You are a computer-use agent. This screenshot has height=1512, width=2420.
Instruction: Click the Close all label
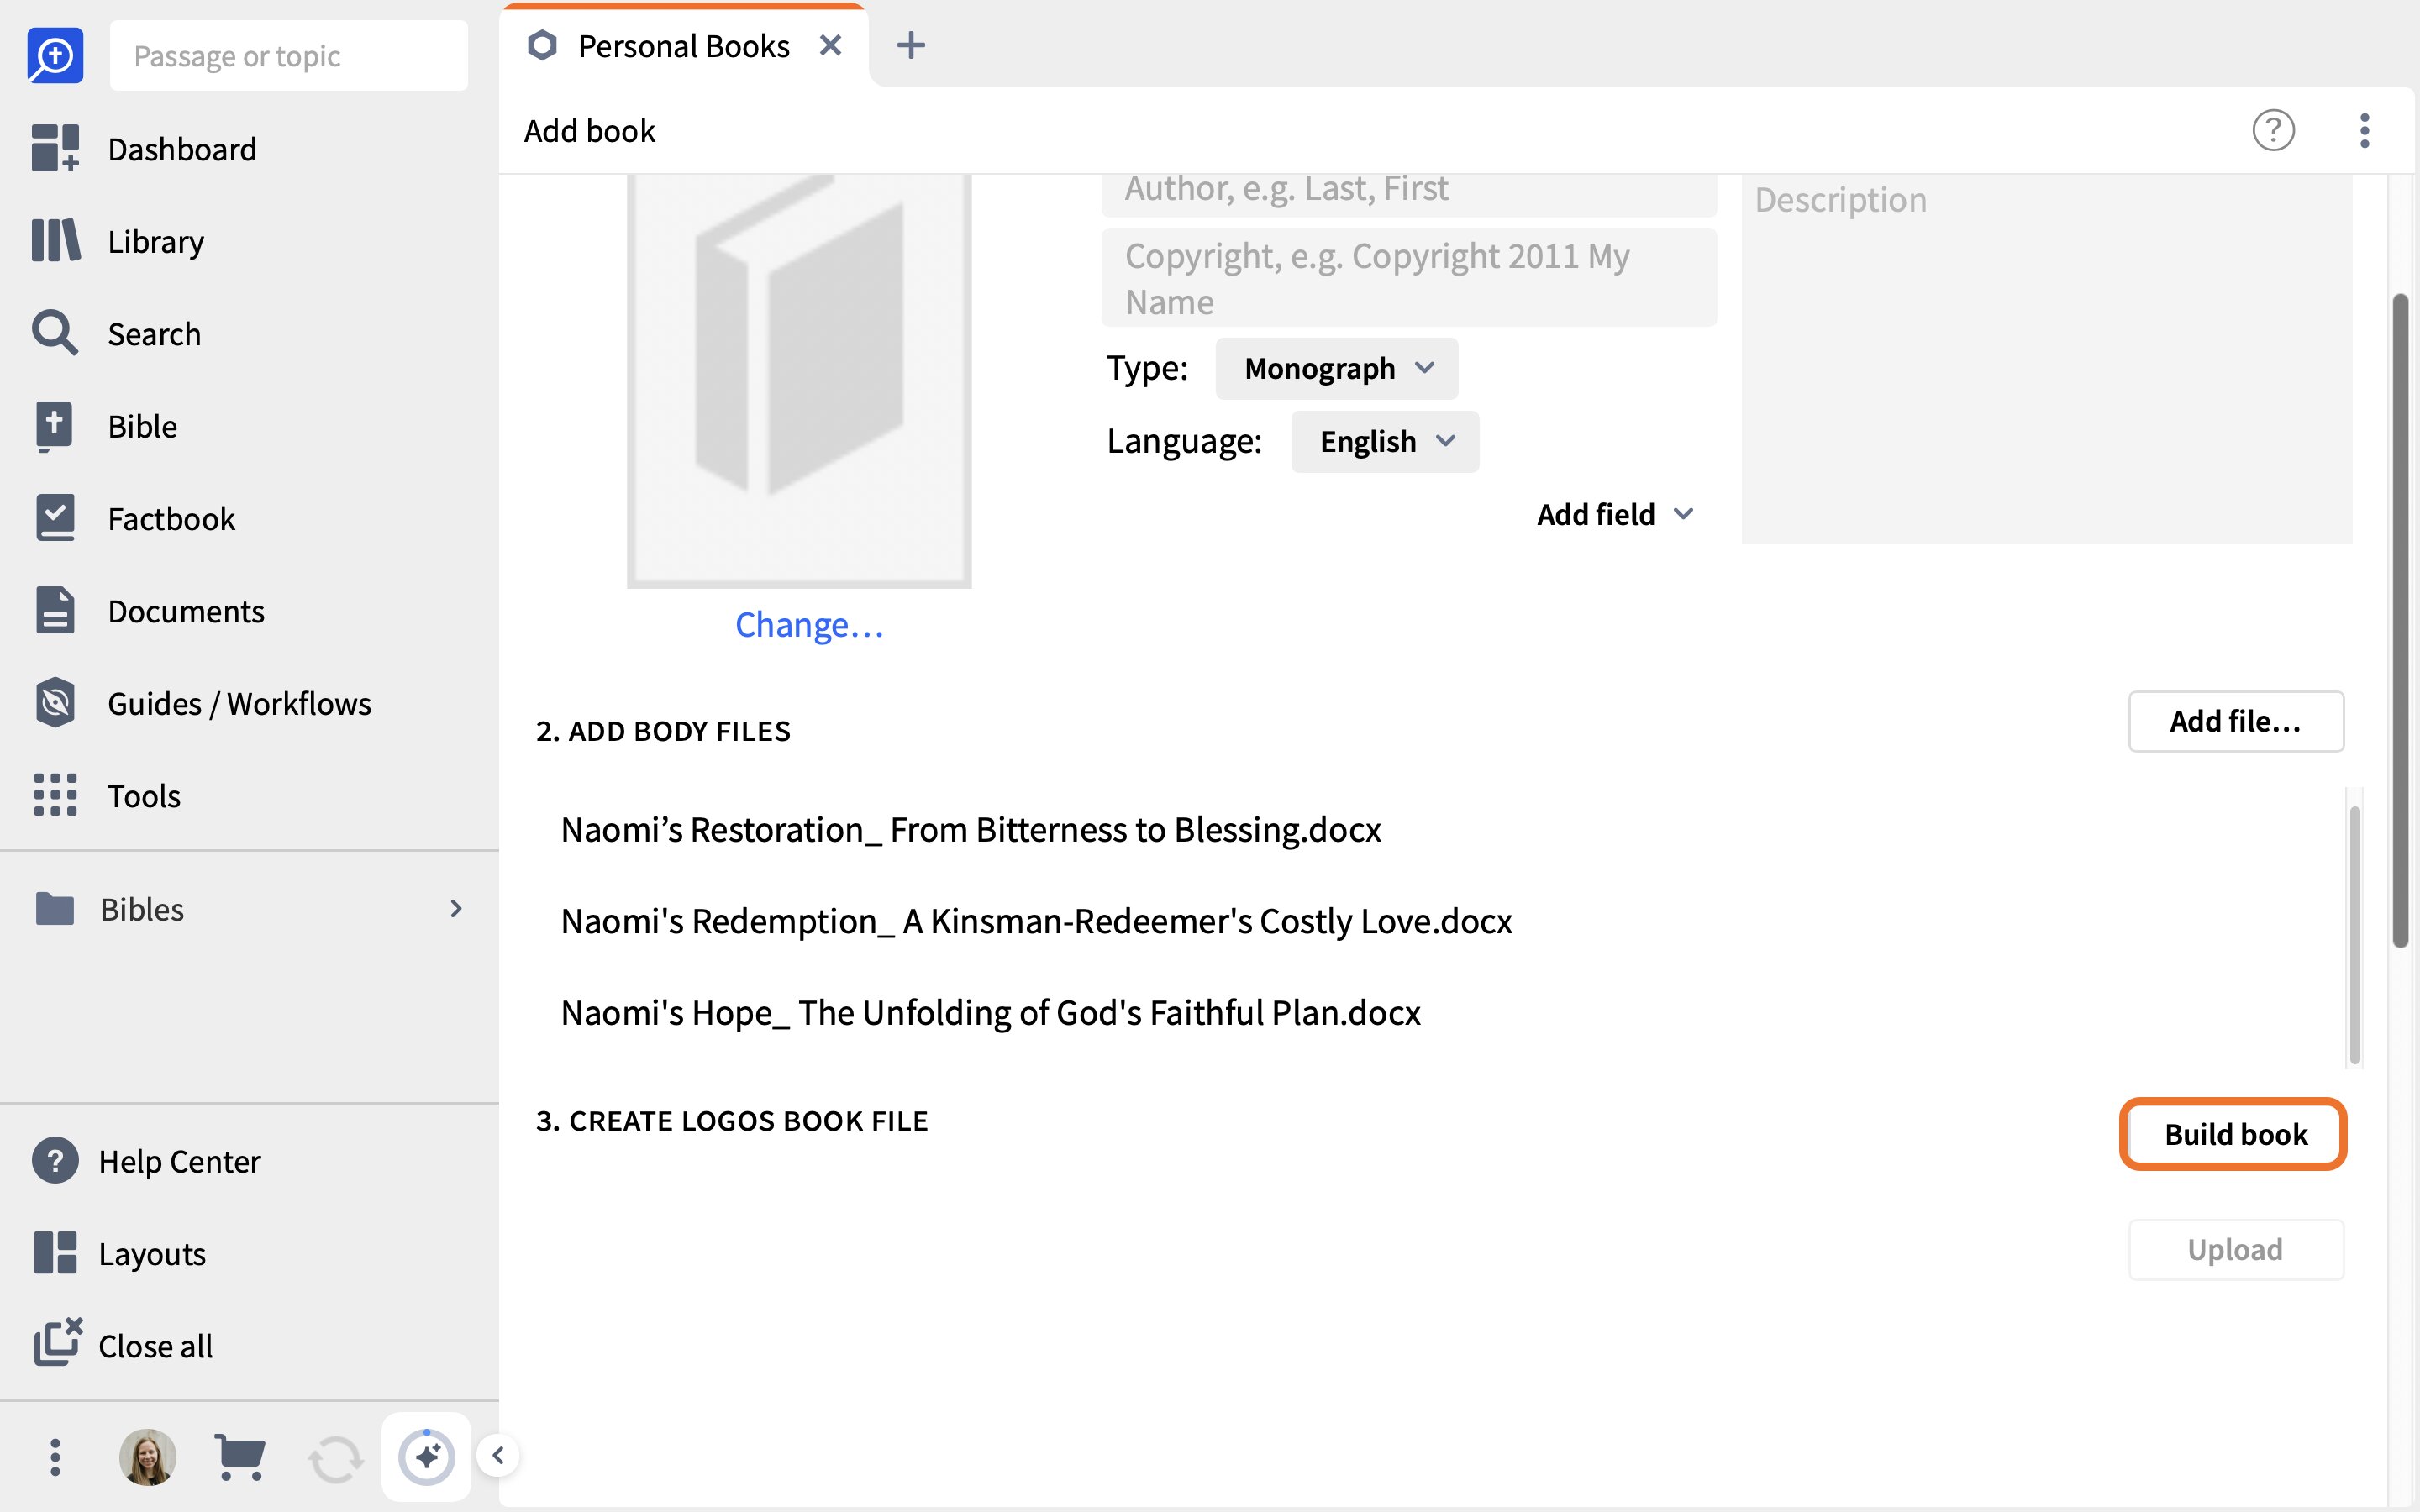155,1347
